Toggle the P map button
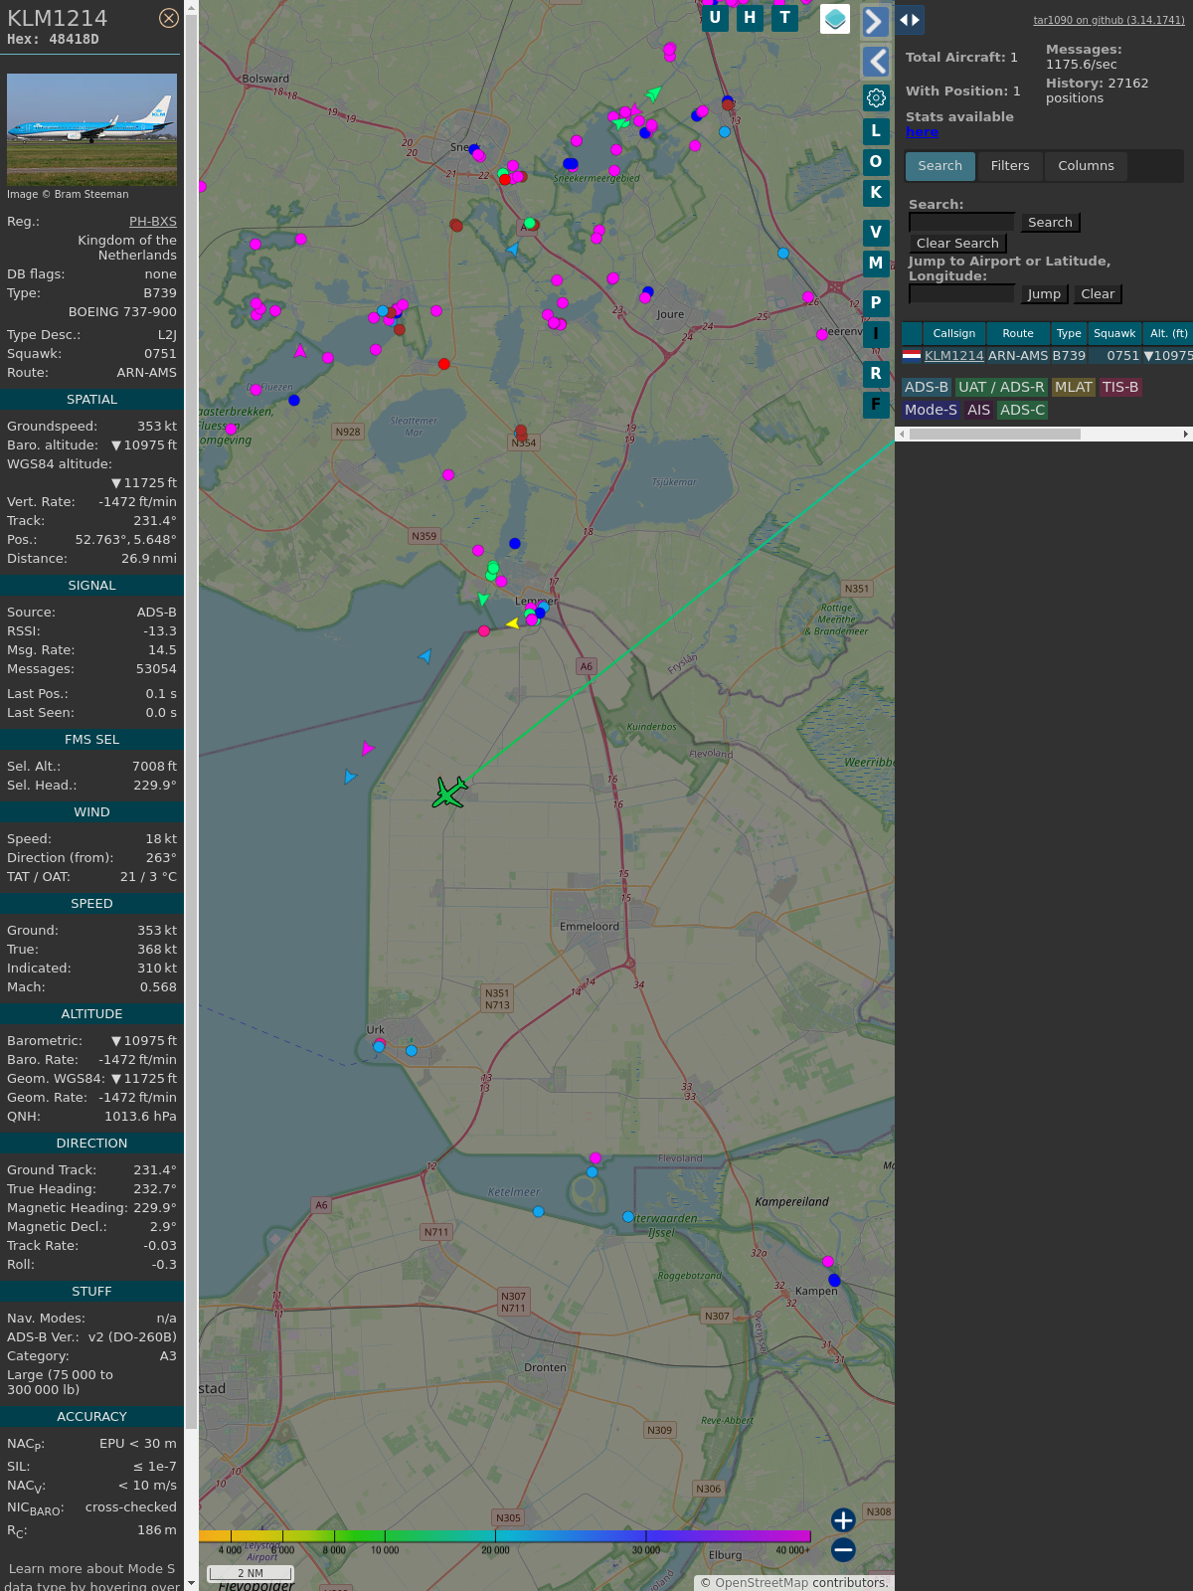Screen dimensions: 1193x1591 (876, 303)
